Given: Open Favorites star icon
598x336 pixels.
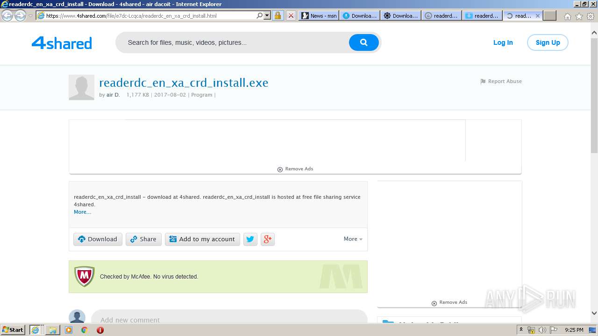Looking at the screenshot, I should [579, 16].
